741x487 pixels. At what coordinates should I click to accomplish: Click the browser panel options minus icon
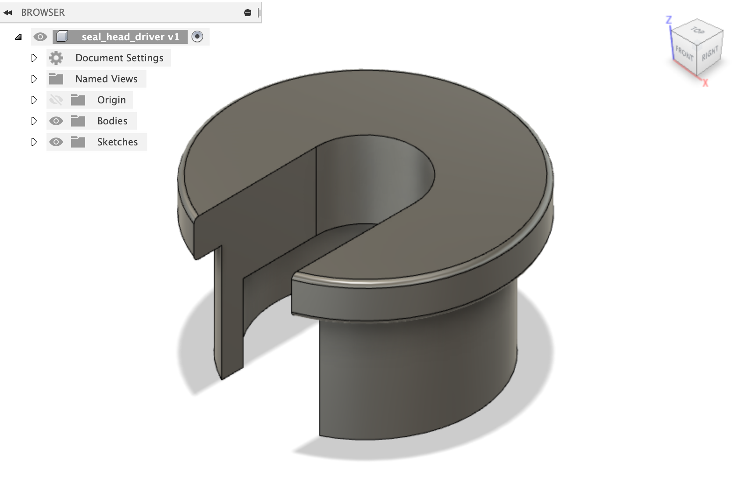248,13
